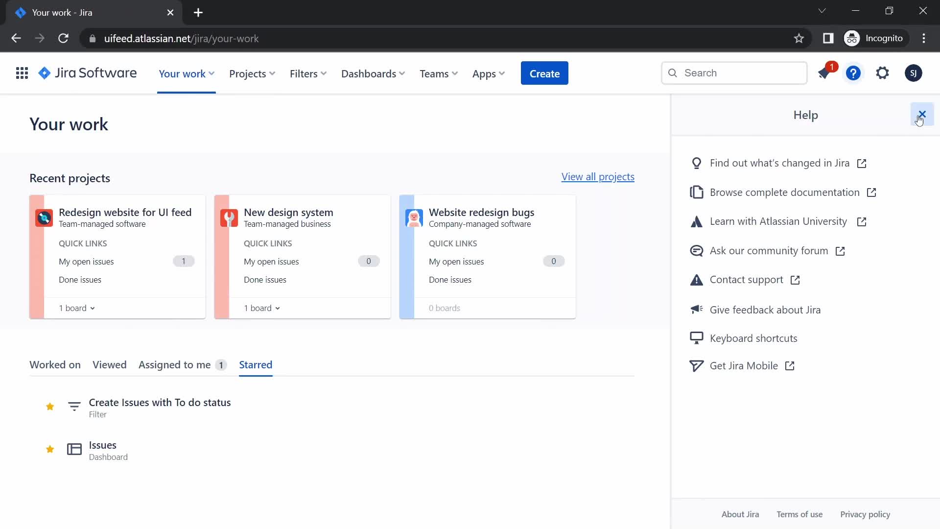Open the browser tab search chevron

point(822,11)
